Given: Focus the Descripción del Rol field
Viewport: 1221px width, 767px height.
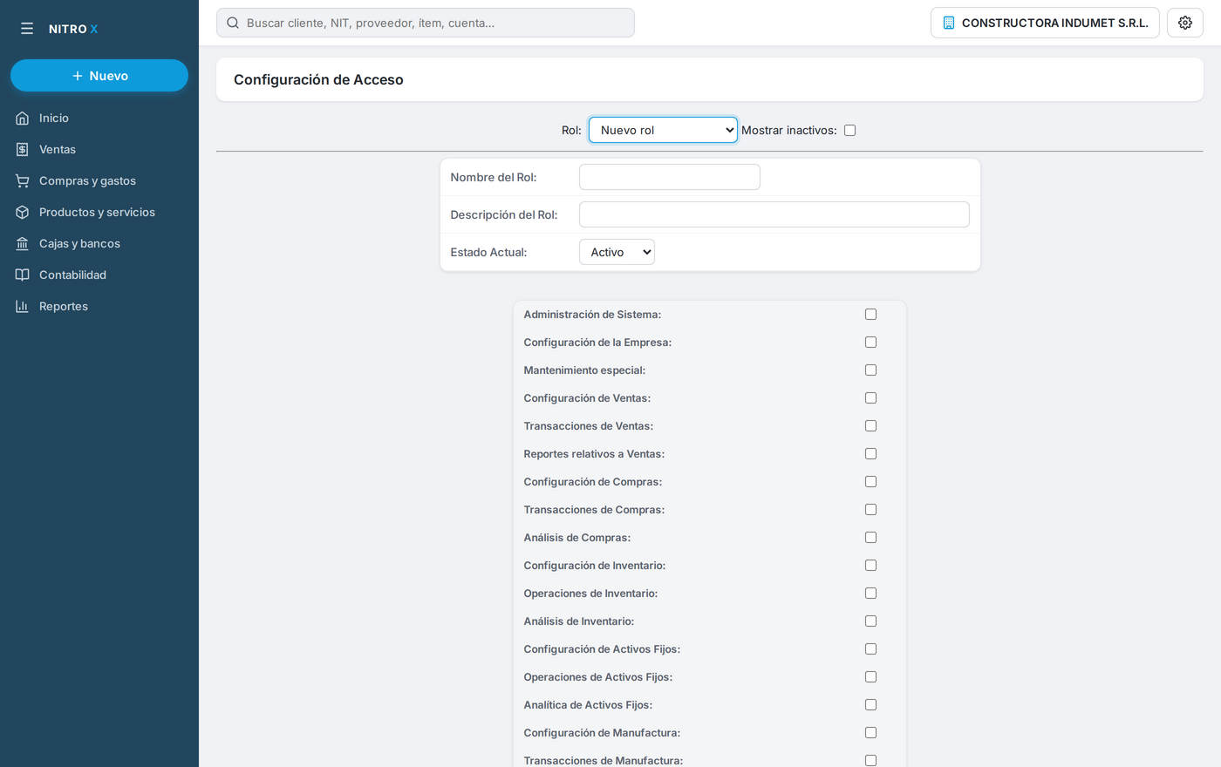Looking at the screenshot, I should pyautogui.click(x=774, y=214).
